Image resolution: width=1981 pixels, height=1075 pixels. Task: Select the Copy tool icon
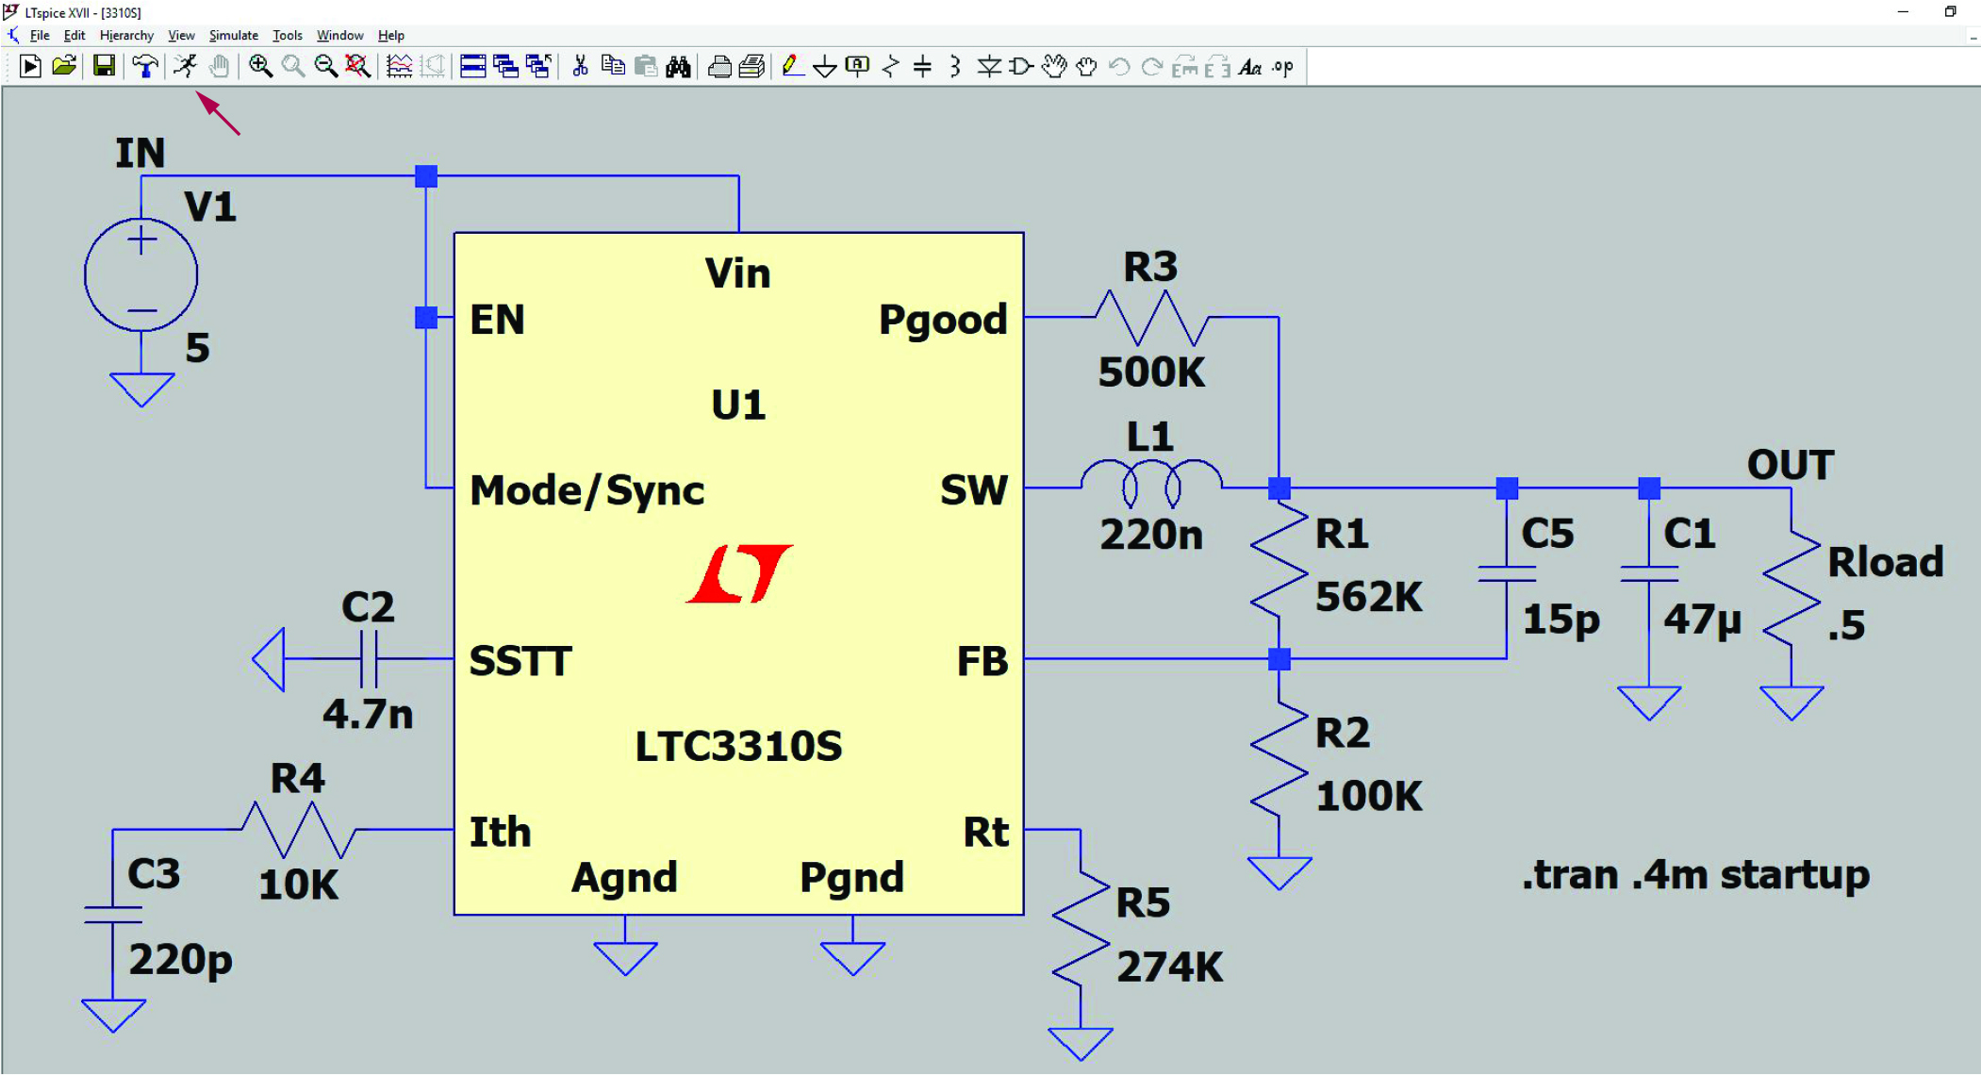(x=613, y=66)
